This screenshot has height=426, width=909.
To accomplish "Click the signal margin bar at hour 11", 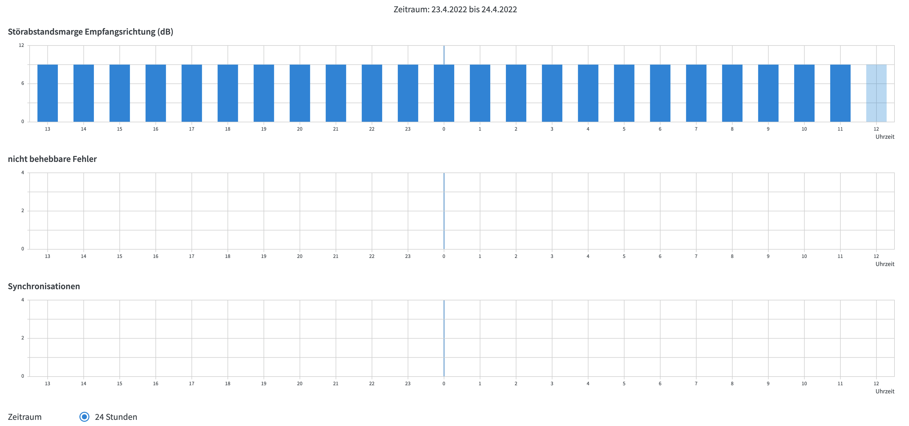I will coord(840,93).
